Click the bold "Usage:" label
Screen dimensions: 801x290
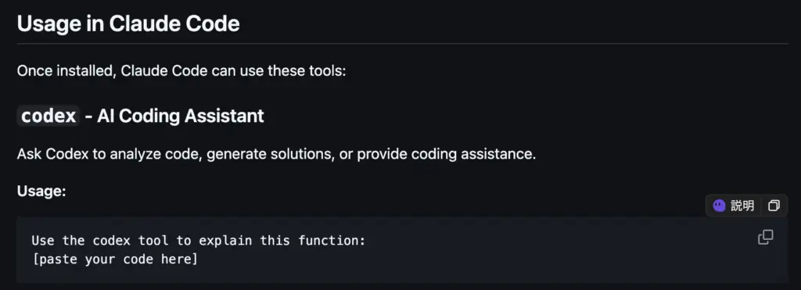pos(41,191)
